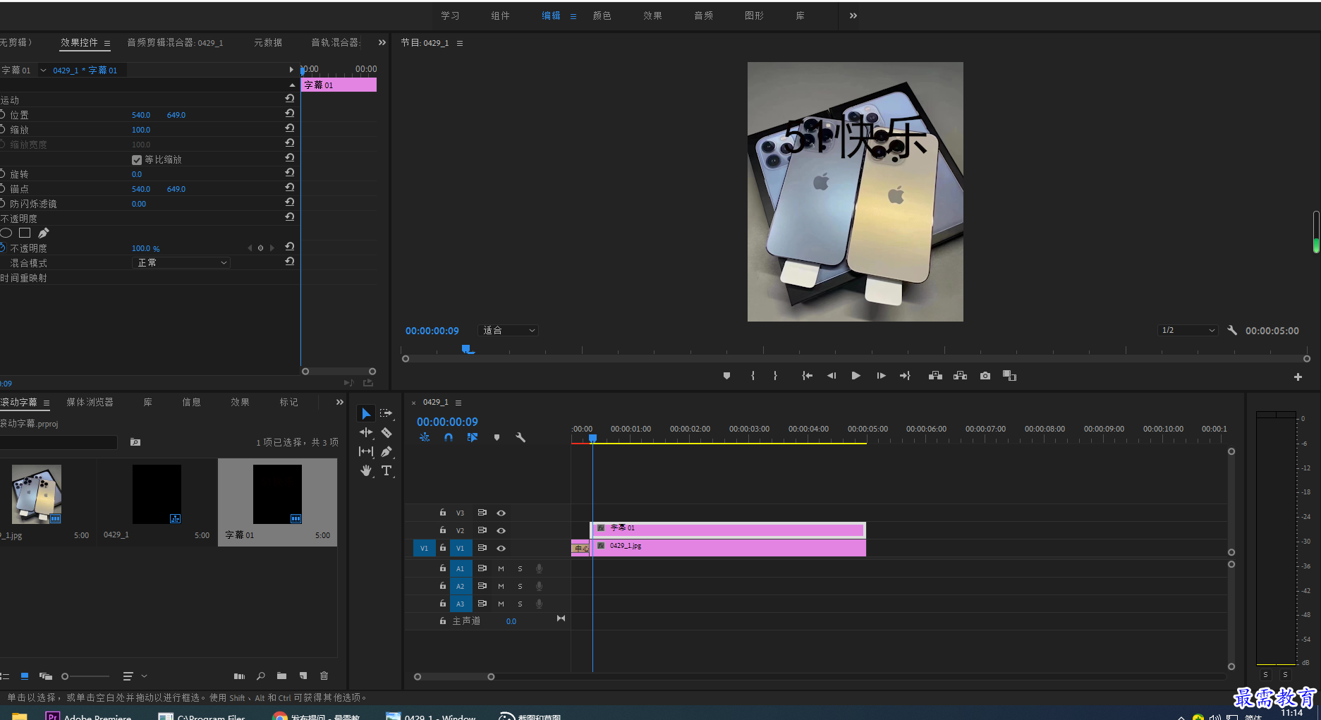The image size is (1321, 720).
Task: Go to Out point
Action: coord(906,376)
